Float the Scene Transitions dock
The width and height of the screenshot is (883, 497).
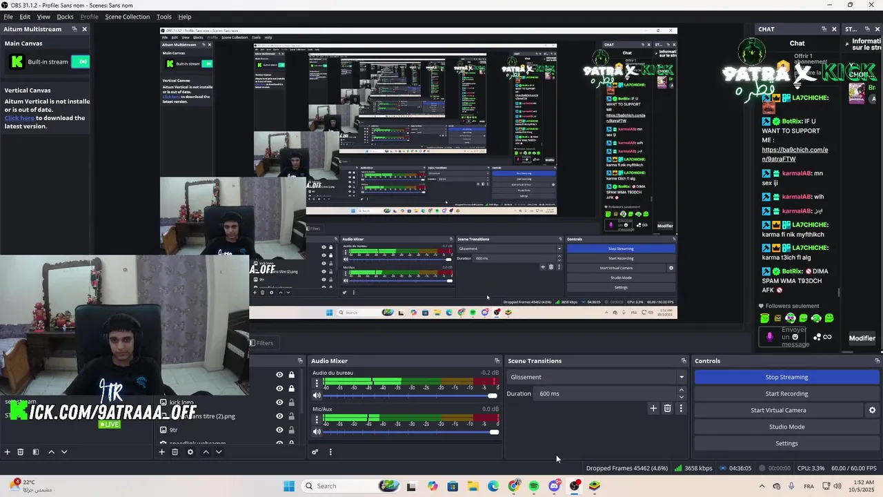point(684,361)
